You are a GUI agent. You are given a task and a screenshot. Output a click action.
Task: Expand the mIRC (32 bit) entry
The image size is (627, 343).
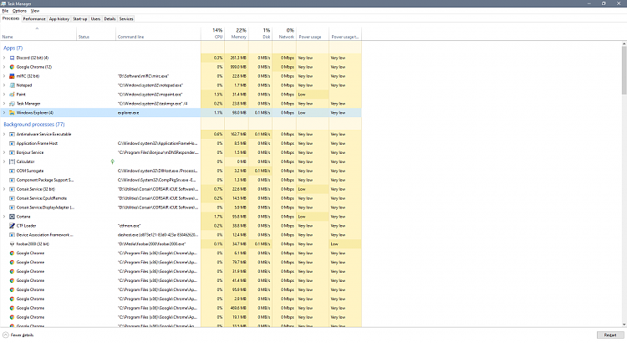point(4,76)
